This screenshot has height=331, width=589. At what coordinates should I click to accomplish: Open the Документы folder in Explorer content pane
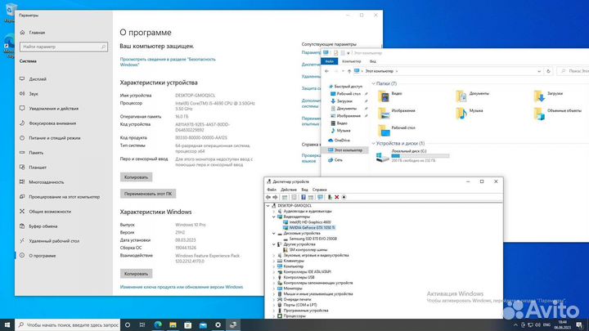click(473, 96)
